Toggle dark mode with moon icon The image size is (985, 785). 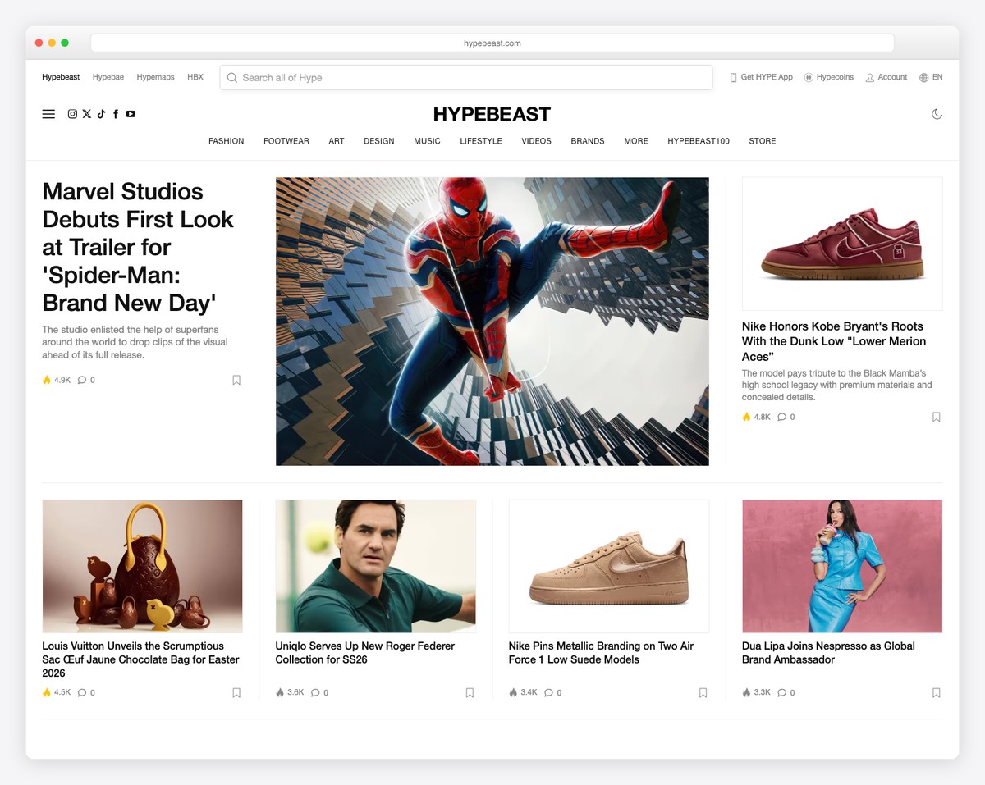point(937,114)
